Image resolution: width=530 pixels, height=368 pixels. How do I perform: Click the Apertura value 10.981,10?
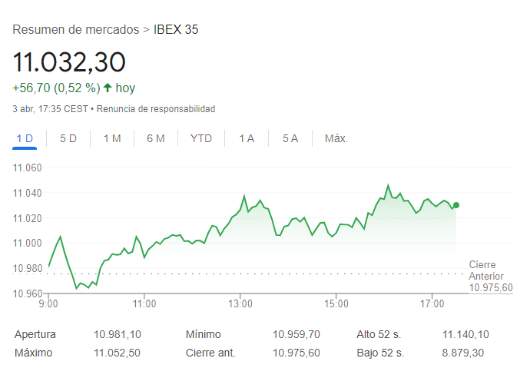coord(118,334)
